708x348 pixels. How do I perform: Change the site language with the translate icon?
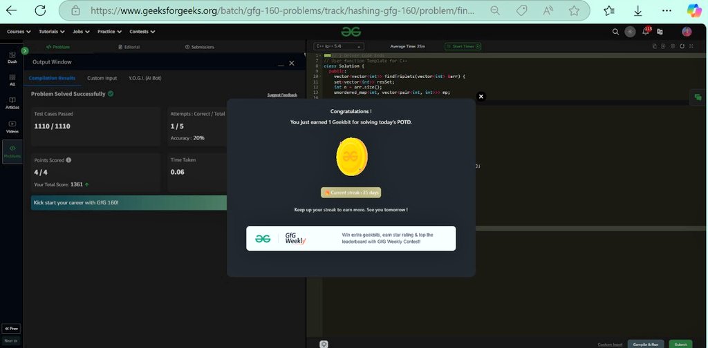coord(660,32)
